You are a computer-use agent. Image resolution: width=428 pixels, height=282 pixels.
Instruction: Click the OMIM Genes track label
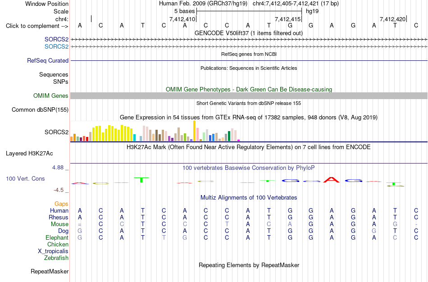[x=51, y=96]
